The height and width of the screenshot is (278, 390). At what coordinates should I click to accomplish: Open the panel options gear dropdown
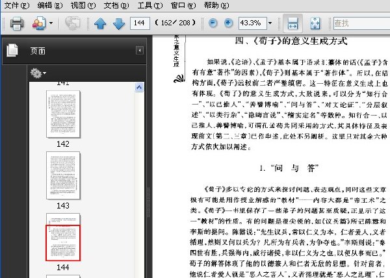38,73
